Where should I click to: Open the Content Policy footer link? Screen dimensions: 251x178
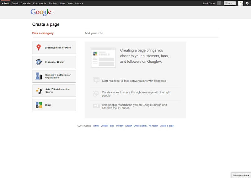tap(107, 126)
